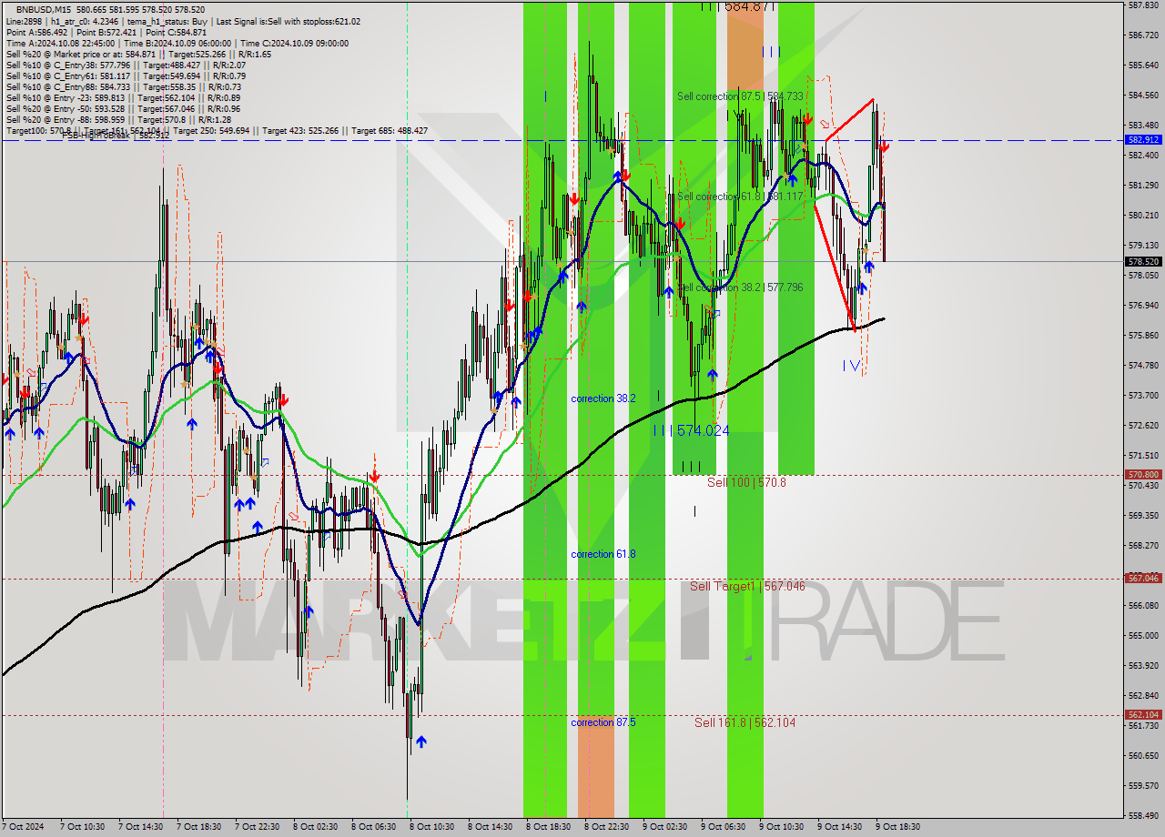Screen dimensions: 1165x837
Task: Click the '7 Oct 14:30' time label
Action: click(x=140, y=827)
